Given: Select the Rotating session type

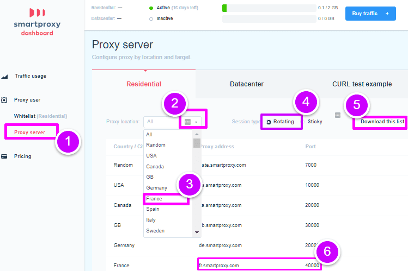Looking at the screenshot, I should click(269, 122).
